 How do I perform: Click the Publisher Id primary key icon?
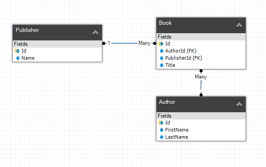click(x=17, y=51)
